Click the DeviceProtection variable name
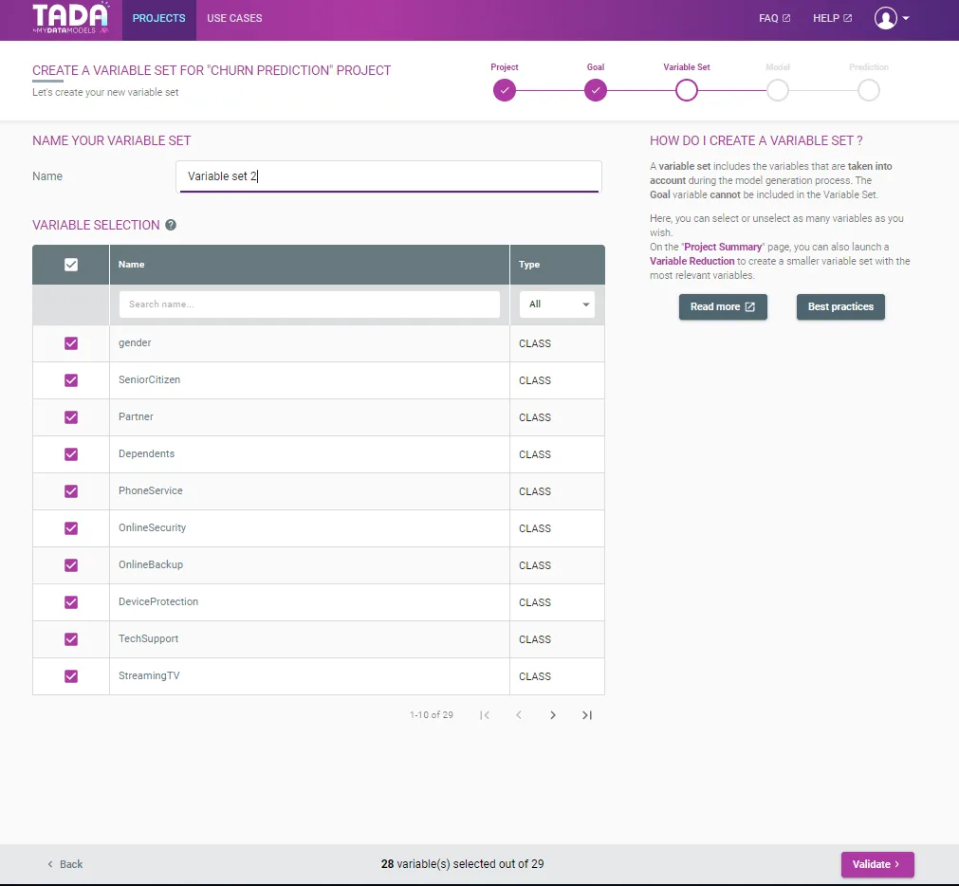Screen dimensions: 959x886 [158, 601]
